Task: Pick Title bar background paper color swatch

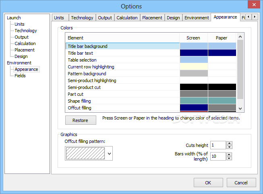Action: (222, 46)
